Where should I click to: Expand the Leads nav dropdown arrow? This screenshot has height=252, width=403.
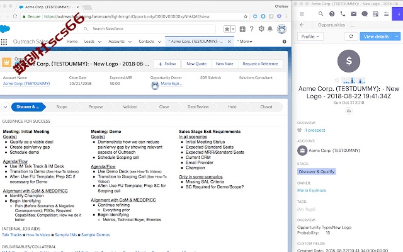[x=99, y=42]
